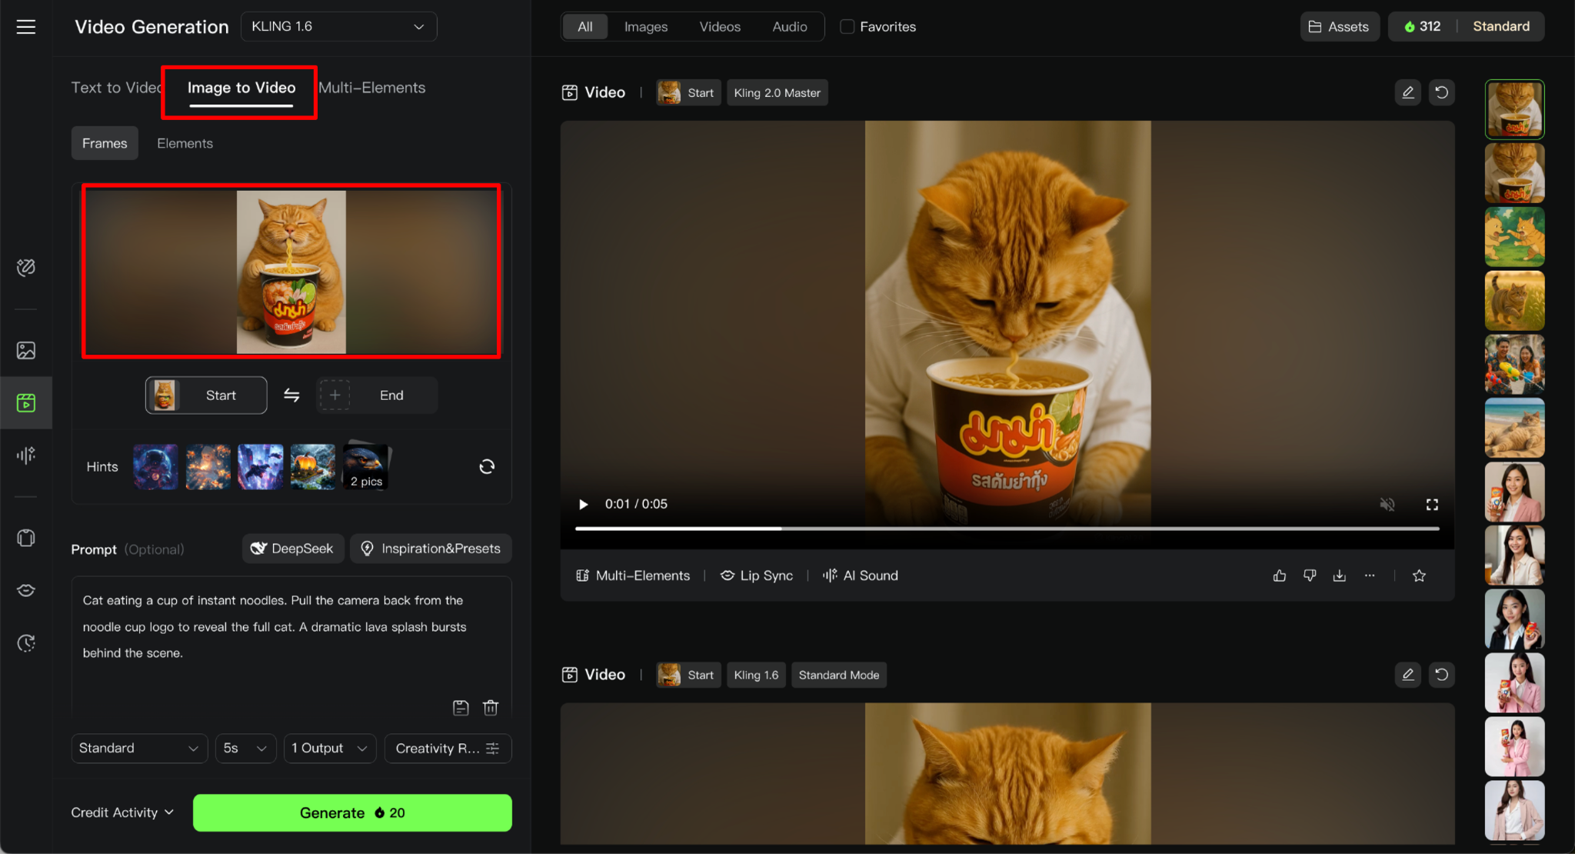This screenshot has width=1575, height=854.
Task: Swap start and end frames
Action: click(291, 395)
